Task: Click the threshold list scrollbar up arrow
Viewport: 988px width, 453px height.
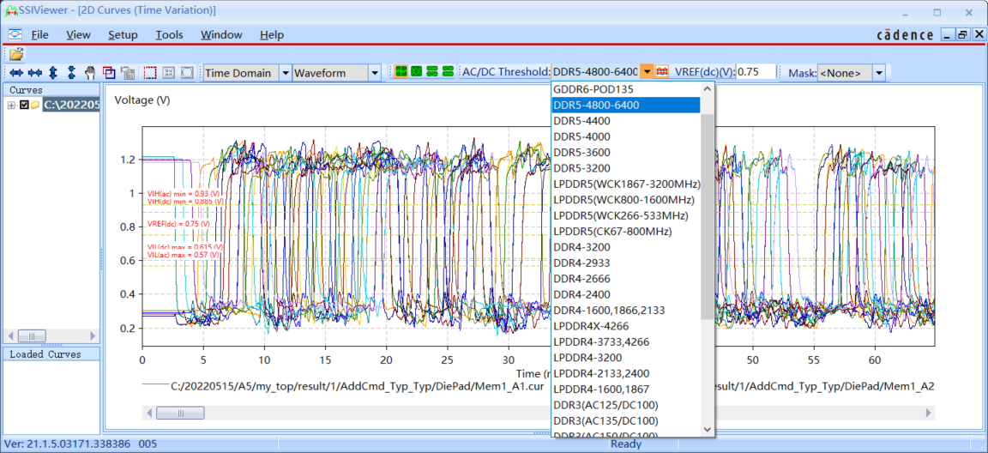Action: 707,88
